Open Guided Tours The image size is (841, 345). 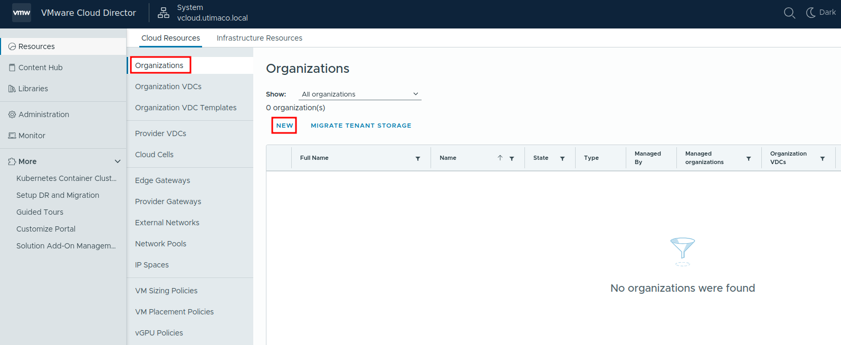pos(40,212)
